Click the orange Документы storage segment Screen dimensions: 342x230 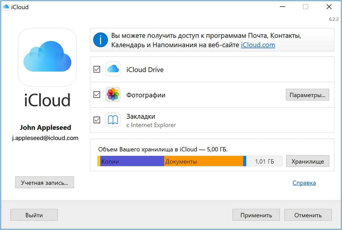coord(203,161)
